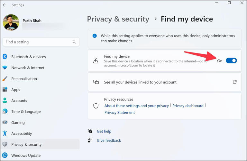Click the back arrow in title bar
This screenshot has width=247, height=161.
[5, 5]
